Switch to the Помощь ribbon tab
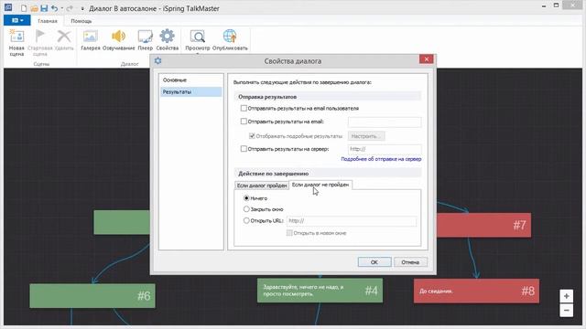 (x=81, y=21)
